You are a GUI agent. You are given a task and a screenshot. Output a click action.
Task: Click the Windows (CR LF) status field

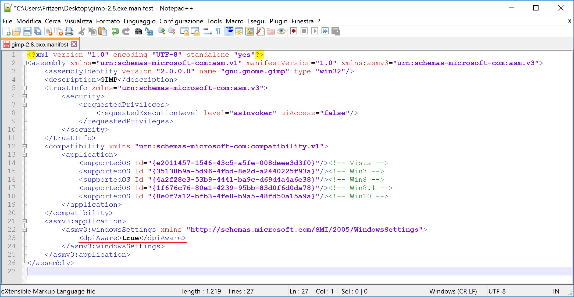tap(453, 291)
